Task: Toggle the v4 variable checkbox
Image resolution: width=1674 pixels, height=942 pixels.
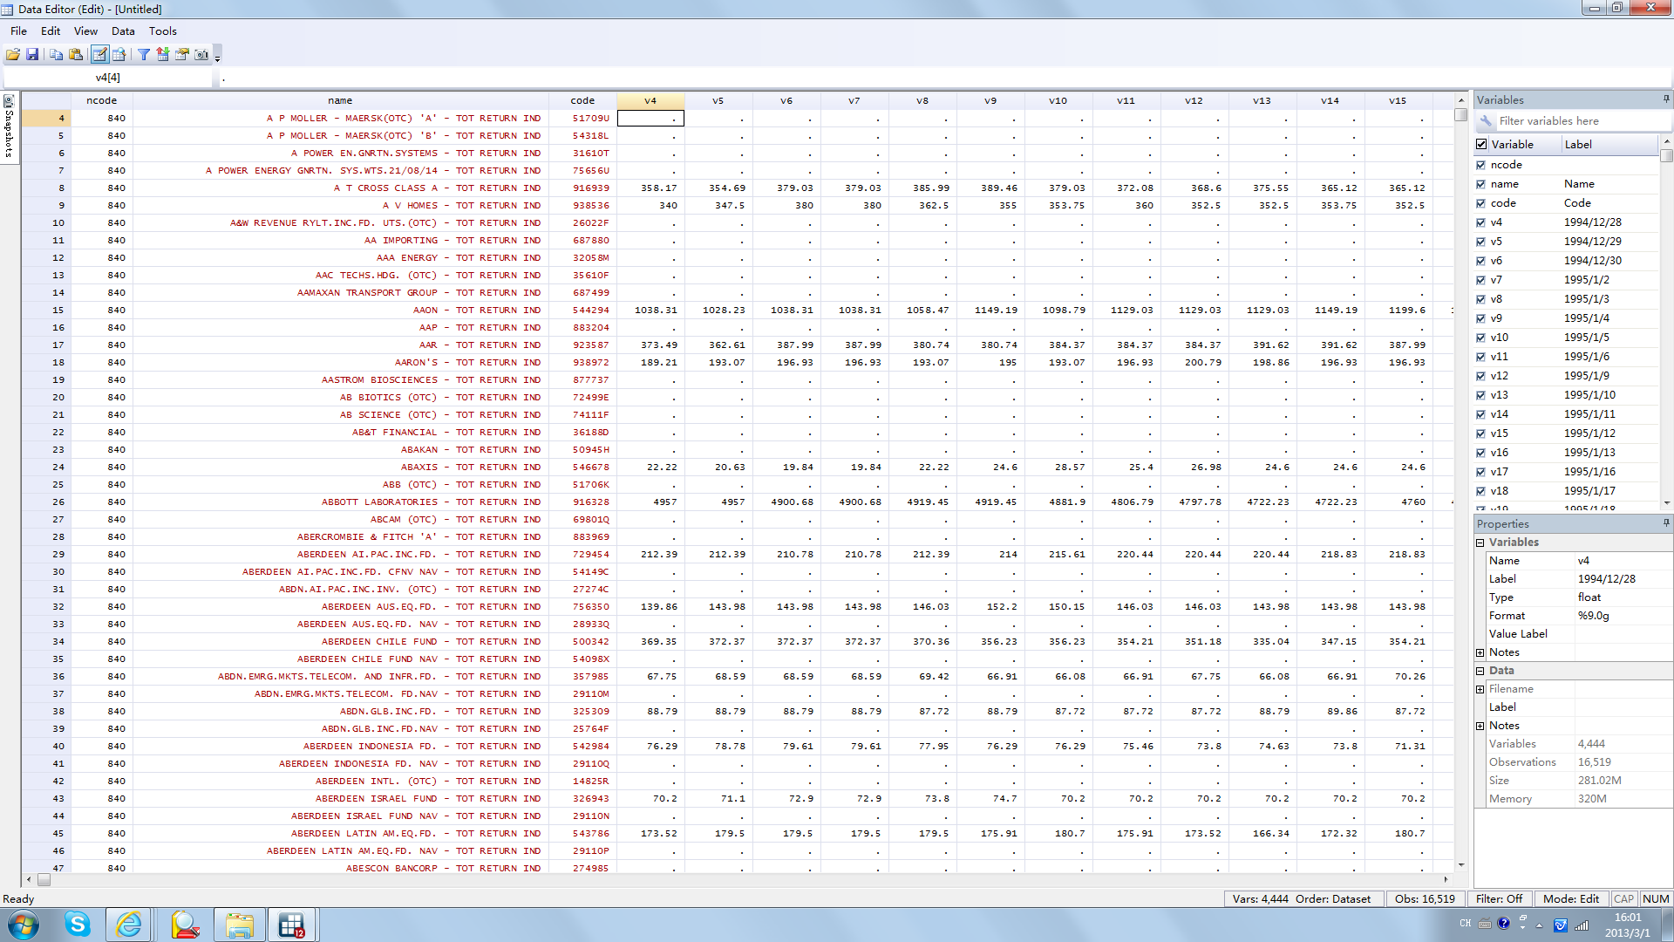Action: point(1480,222)
